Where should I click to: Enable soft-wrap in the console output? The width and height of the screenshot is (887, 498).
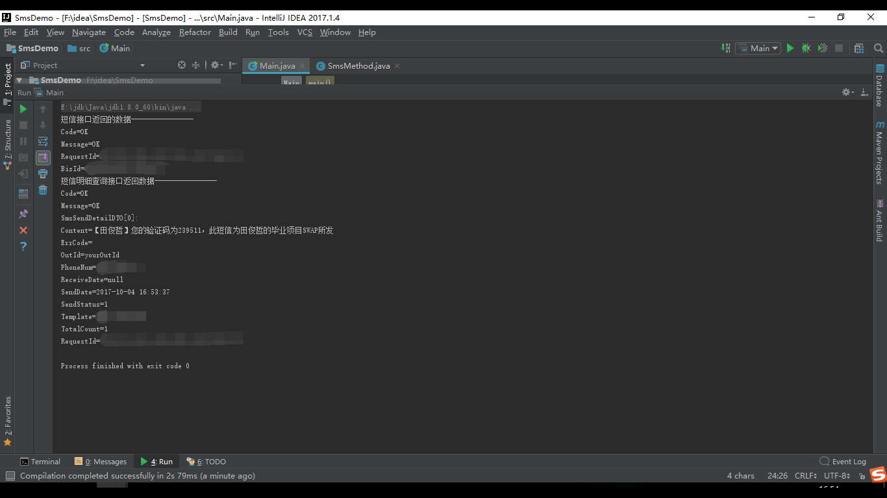click(x=43, y=141)
